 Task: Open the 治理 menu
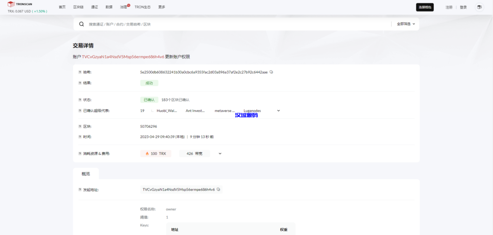(124, 7)
